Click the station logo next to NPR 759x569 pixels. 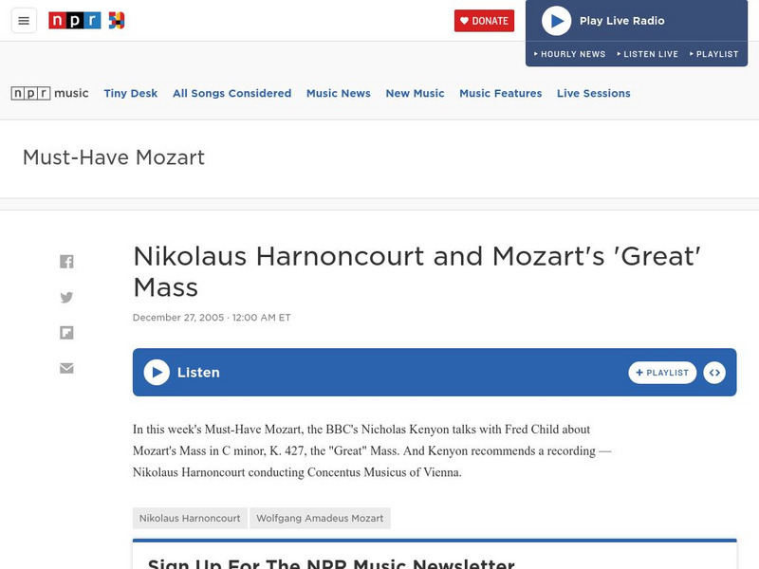pyautogui.click(x=117, y=19)
